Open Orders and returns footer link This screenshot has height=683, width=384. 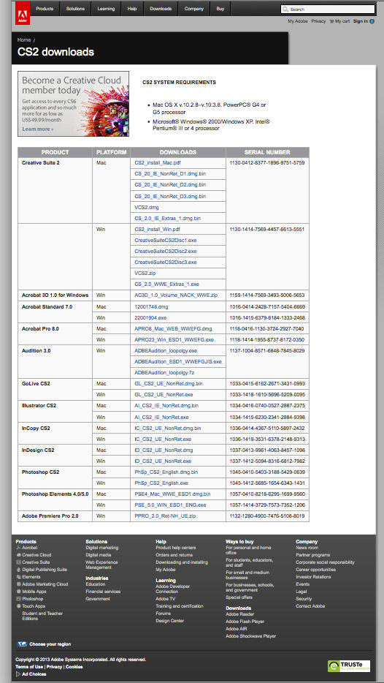(174, 555)
